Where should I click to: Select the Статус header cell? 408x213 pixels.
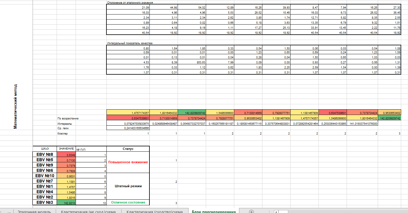(x=128, y=149)
